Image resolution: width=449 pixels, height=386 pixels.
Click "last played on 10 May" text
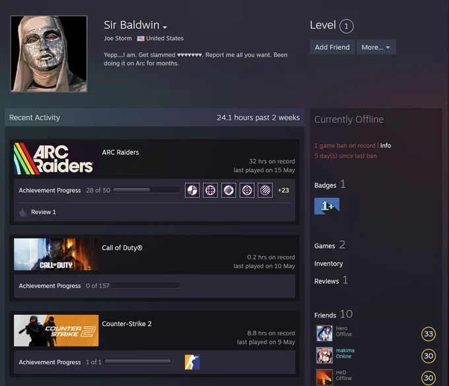coord(264,266)
